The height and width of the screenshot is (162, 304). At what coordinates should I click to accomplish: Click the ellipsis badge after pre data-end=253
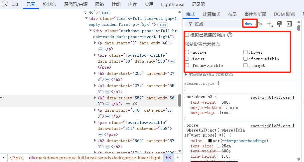click(173, 61)
